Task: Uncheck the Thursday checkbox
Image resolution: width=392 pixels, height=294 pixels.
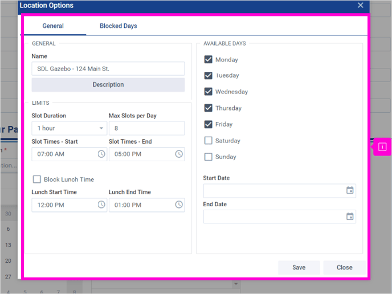Action: click(x=209, y=108)
